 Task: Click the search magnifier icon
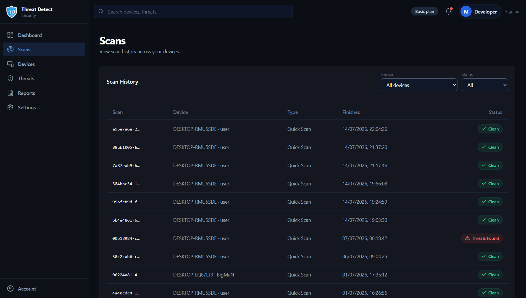[101, 12]
